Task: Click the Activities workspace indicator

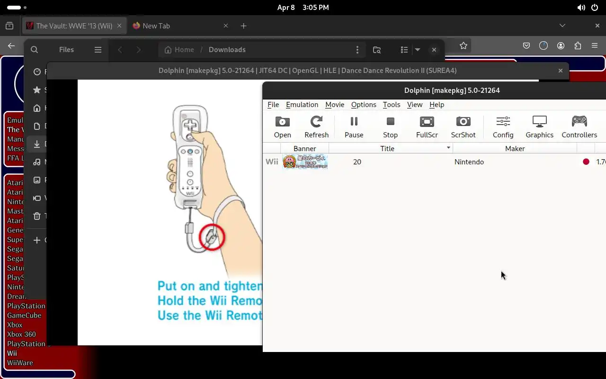Action: (x=17, y=8)
